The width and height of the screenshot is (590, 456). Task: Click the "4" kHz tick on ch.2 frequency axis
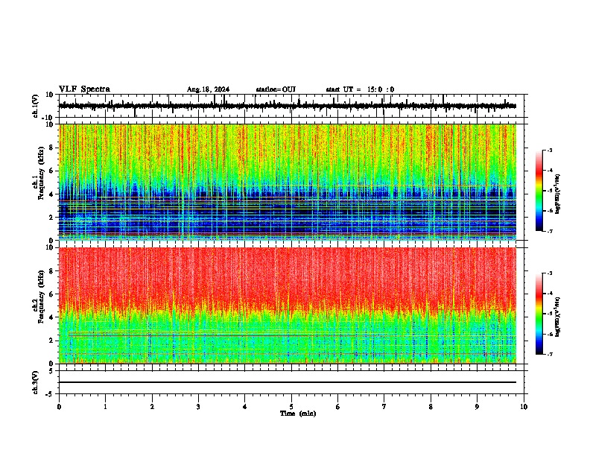[x=51, y=317]
